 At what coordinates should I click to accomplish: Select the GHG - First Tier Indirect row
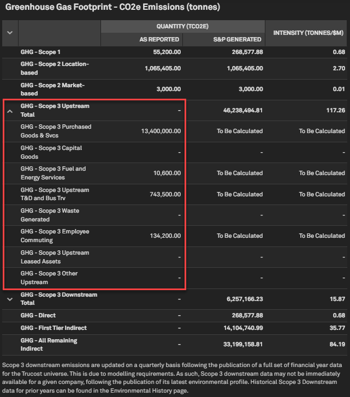[54, 328]
